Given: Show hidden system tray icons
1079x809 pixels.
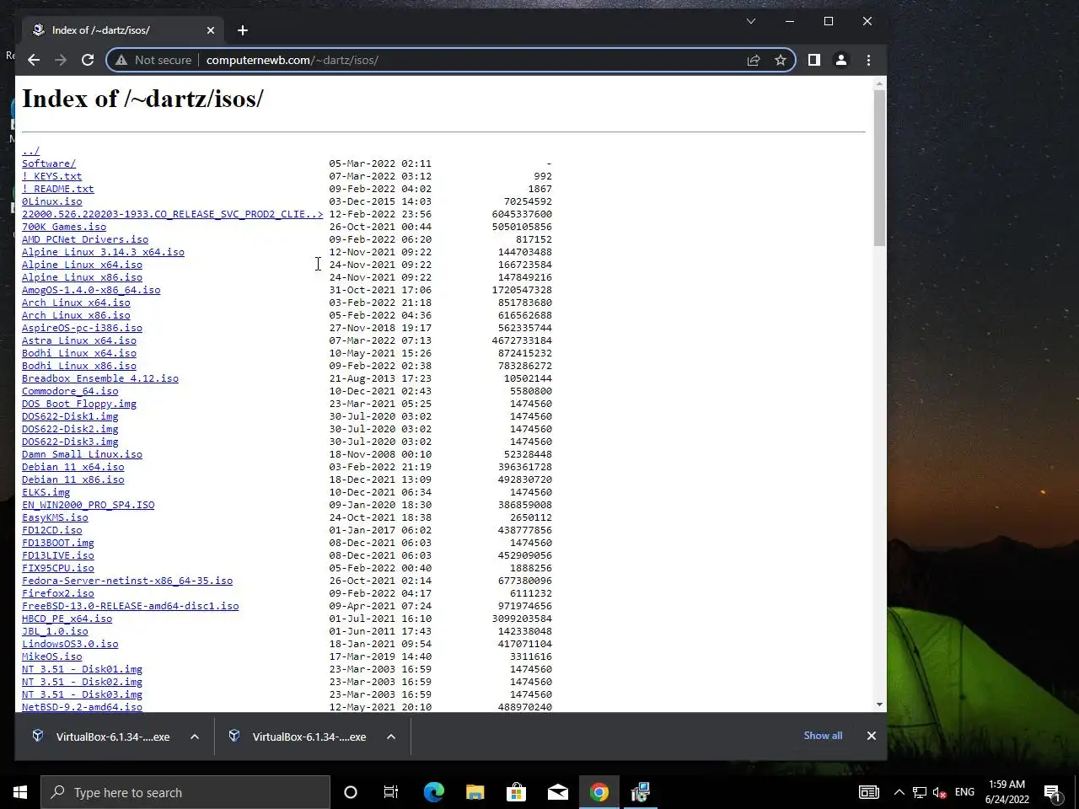Looking at the screenshot, I should click(x=899, y=792).
